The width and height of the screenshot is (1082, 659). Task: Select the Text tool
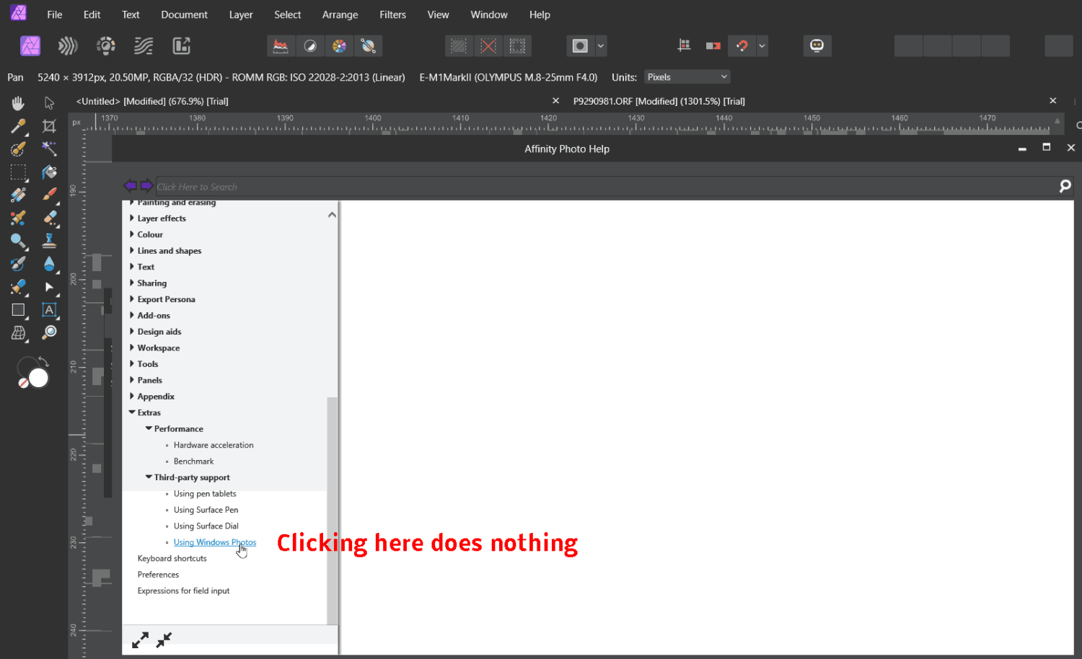(49, 311)
